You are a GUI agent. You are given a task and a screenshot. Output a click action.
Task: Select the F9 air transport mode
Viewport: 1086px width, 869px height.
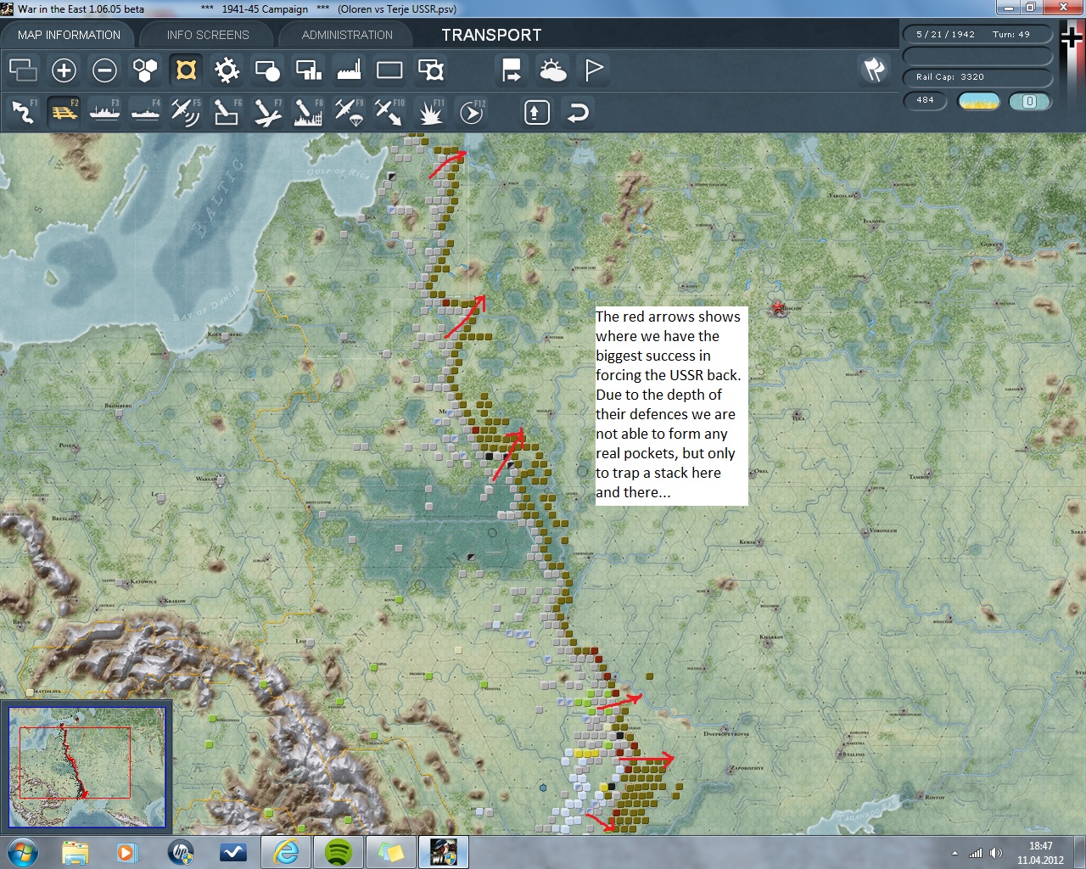point(349,111)
